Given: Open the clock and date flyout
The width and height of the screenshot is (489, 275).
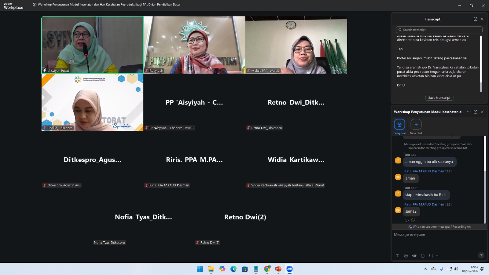Looking at the screenshot, I should pos(470,269).
